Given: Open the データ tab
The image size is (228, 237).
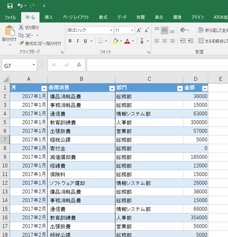Looking at the screenshot, I should coord(122,17).
